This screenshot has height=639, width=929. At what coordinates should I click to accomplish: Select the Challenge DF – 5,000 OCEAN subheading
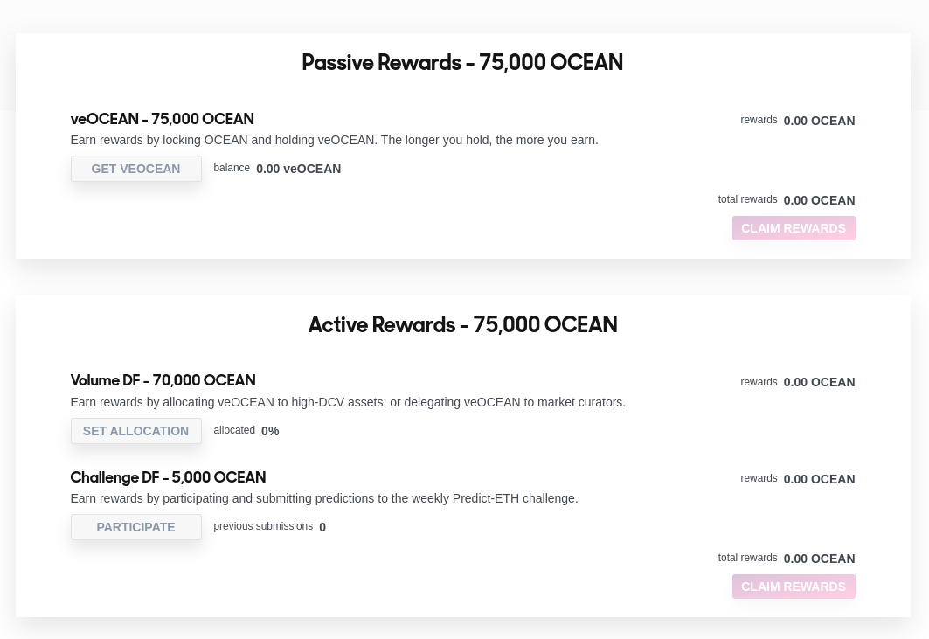169,477
